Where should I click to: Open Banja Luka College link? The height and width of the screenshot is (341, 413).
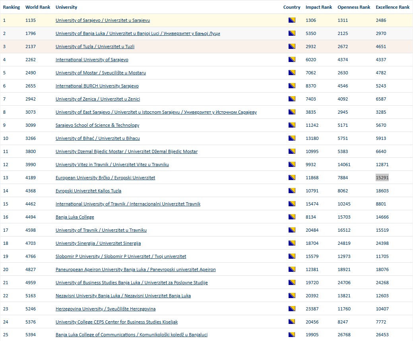pos(75,217)
